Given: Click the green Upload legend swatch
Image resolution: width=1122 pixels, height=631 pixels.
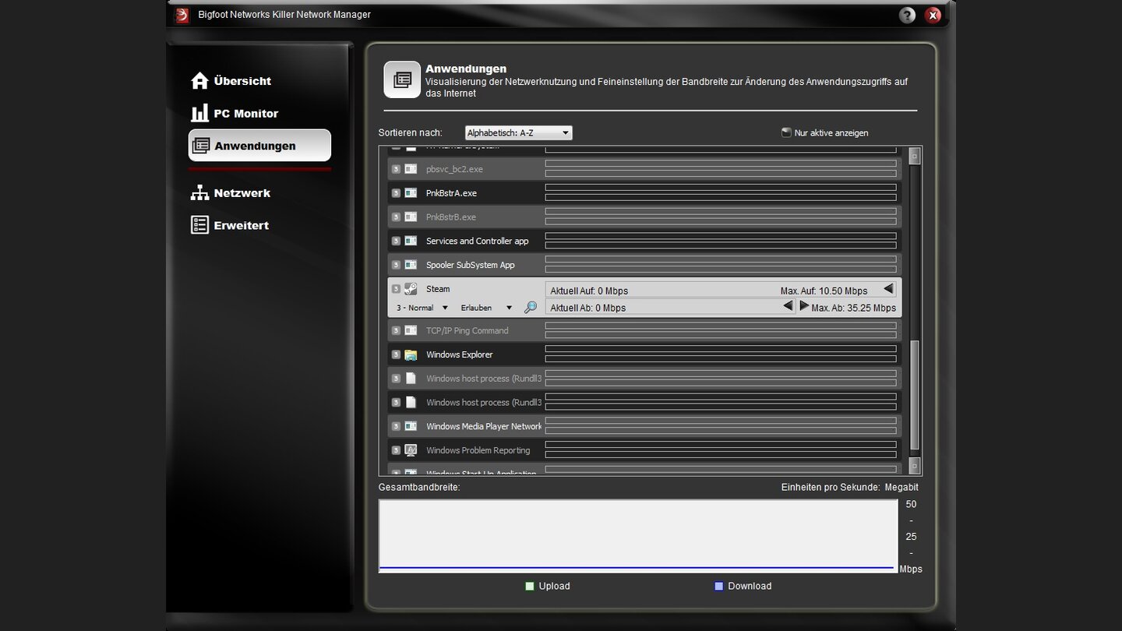Looking at the screenshot, I should point(530,587).
